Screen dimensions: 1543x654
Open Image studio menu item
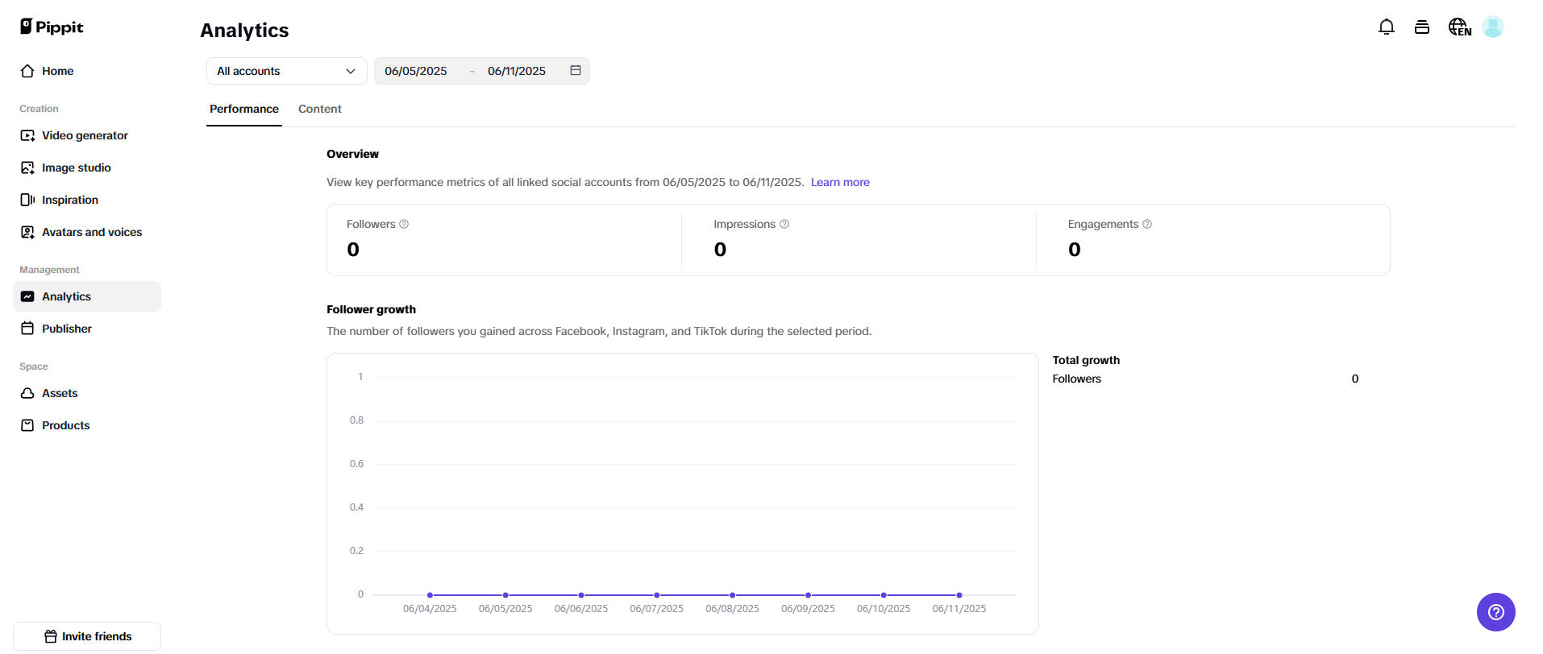[87, 168]
